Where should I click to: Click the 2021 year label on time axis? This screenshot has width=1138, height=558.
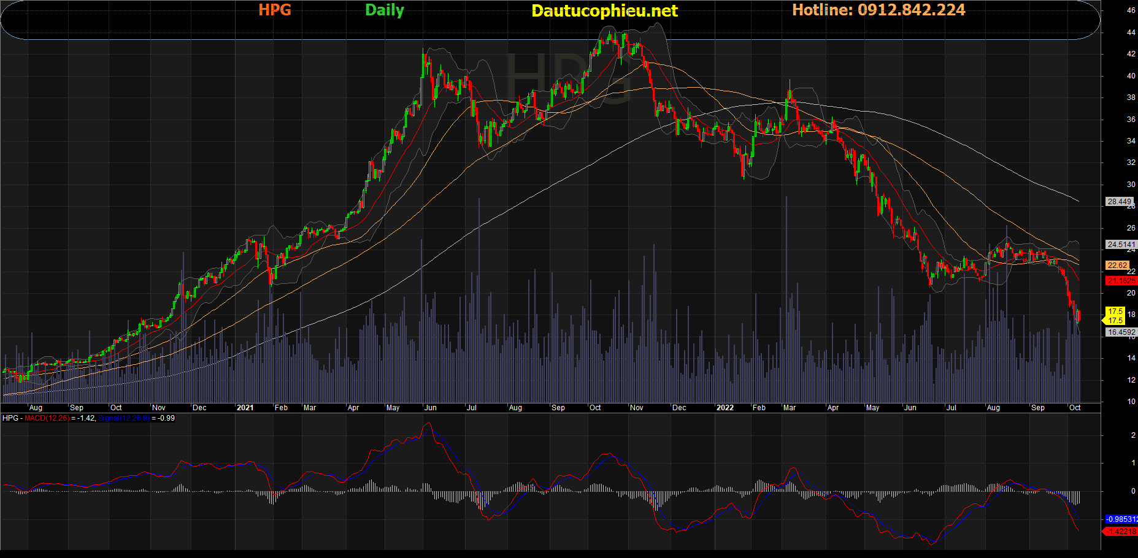245,407
